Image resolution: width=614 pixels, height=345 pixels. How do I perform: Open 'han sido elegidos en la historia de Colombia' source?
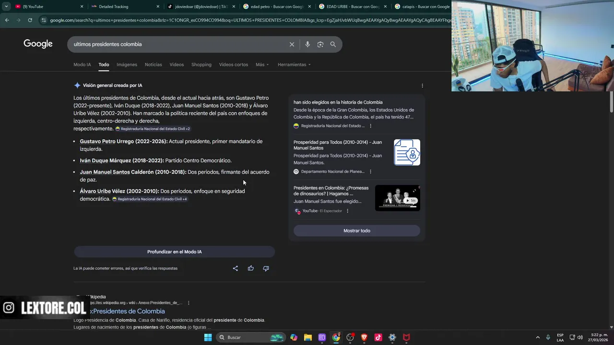338,102
